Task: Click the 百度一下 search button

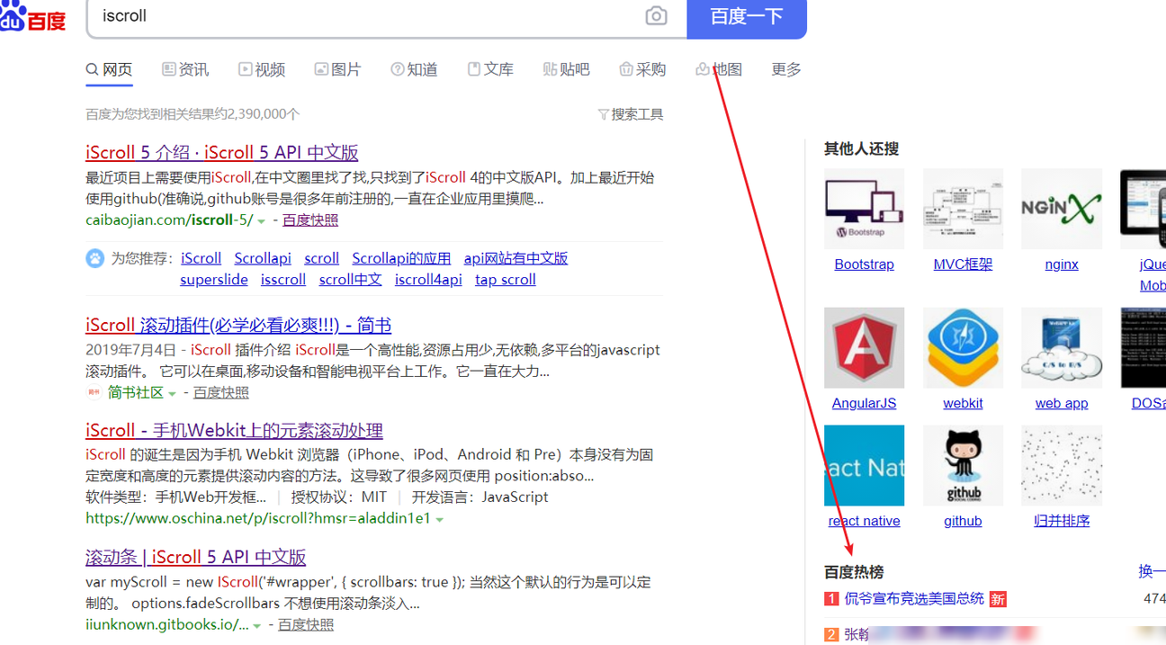Action: [x=747, y=16]
